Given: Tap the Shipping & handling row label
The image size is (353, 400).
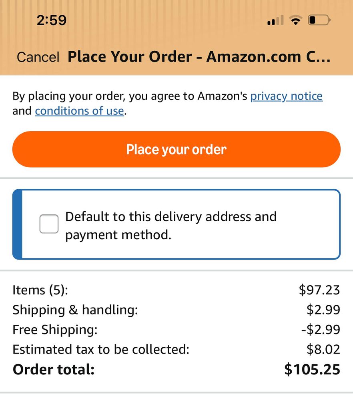Looking at the screenshot, I should click(75, 310).
